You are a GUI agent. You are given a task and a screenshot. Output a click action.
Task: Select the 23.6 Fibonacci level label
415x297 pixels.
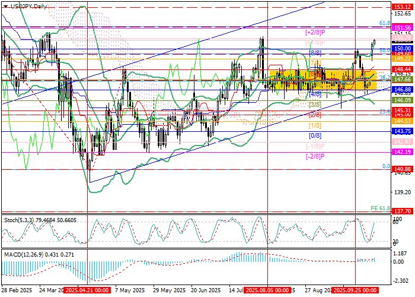[x=385, y=112]
